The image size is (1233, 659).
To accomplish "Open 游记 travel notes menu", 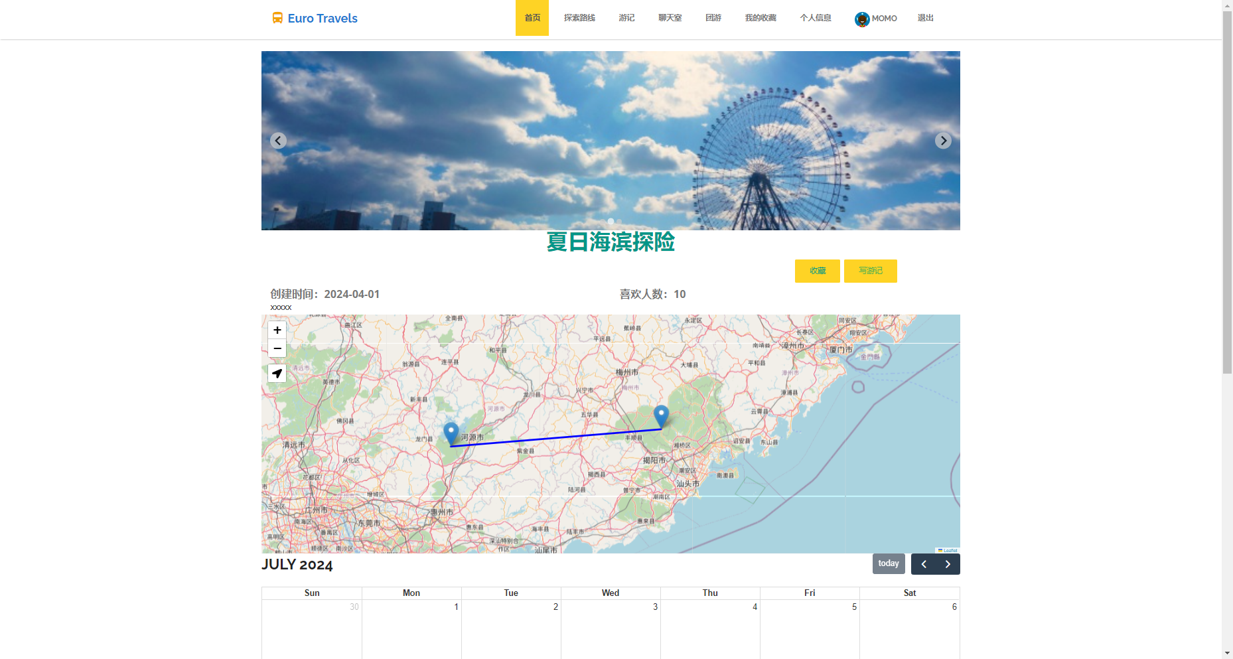I will (626, 18).
